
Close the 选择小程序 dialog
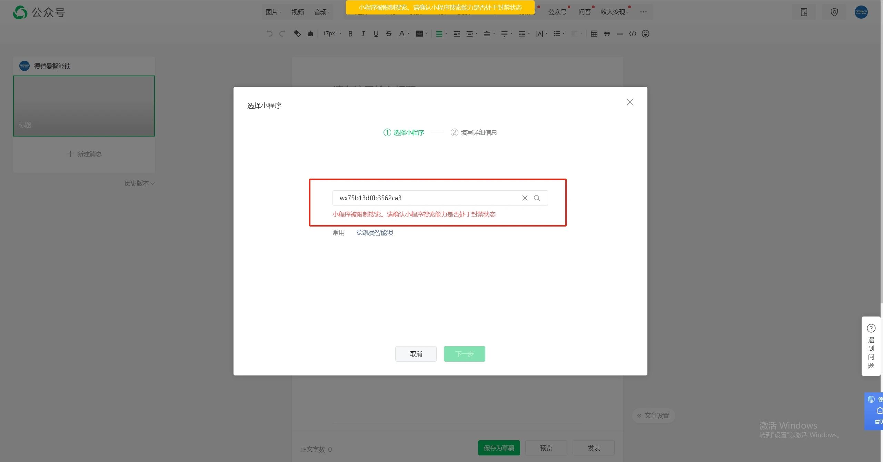(630, 102)
